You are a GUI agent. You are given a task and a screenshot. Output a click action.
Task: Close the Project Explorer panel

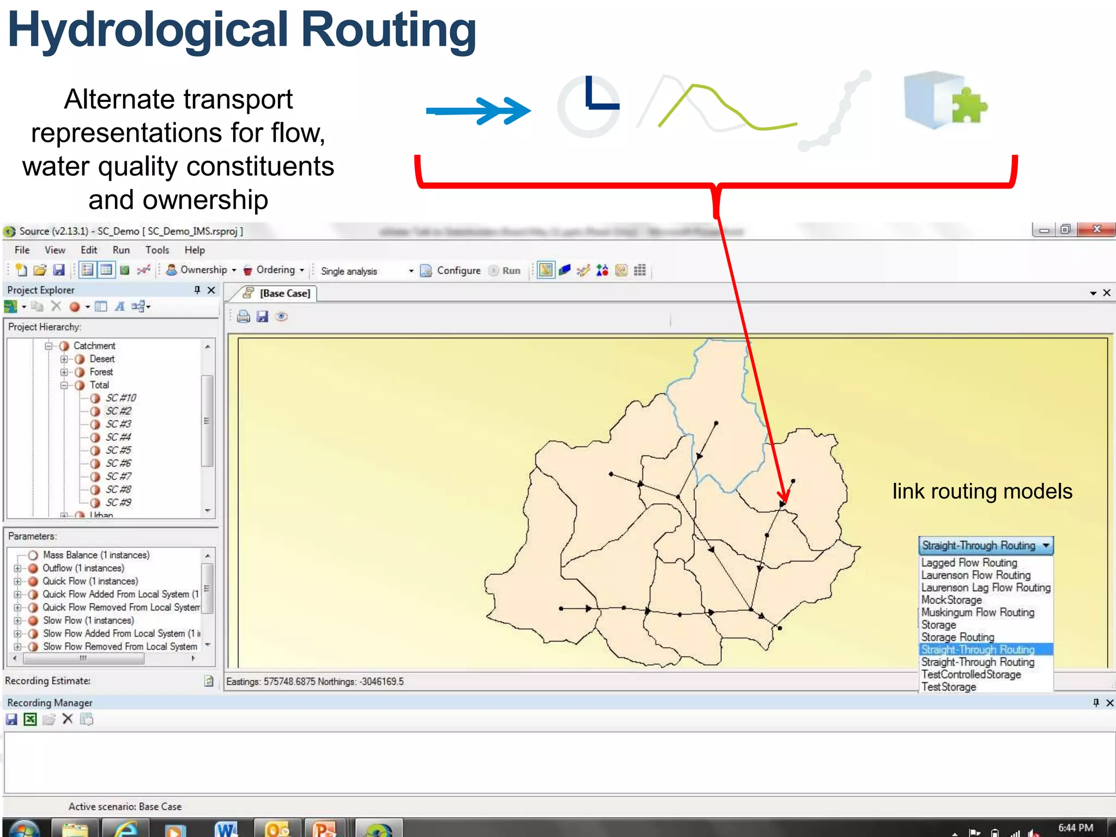pos(211,290)
